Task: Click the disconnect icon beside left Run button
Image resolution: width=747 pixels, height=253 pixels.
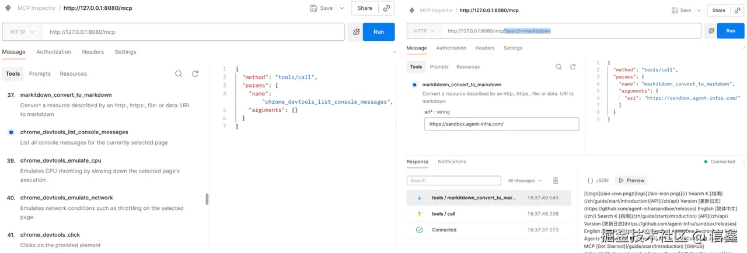Action: click(x=355, y=31)
